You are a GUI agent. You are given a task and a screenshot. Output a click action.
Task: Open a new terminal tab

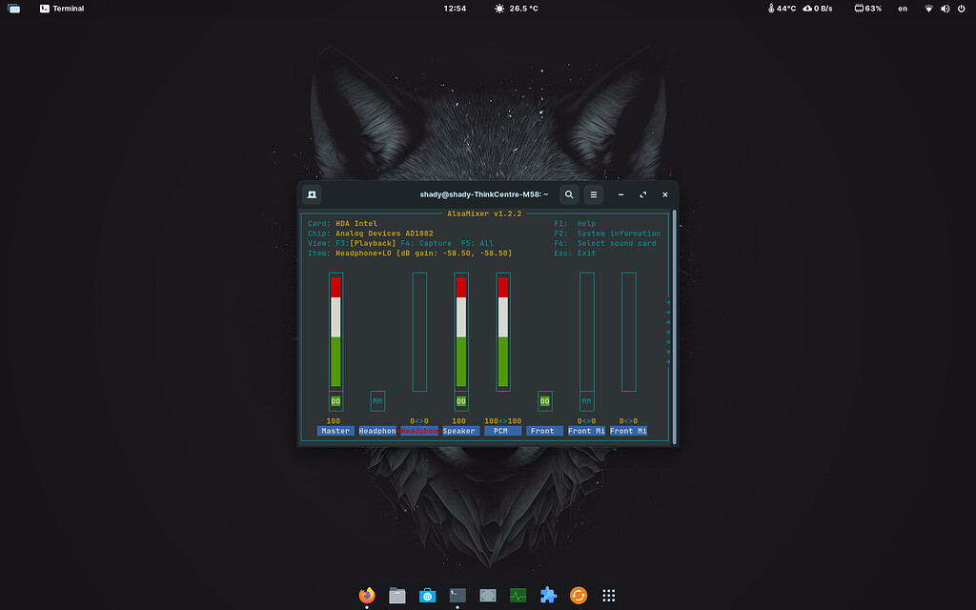click(x=312, y=194)
